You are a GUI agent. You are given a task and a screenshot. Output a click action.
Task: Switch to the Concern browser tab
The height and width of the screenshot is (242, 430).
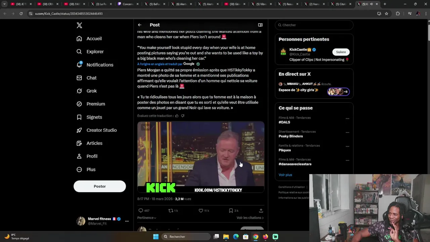click(x=128, y=4)
